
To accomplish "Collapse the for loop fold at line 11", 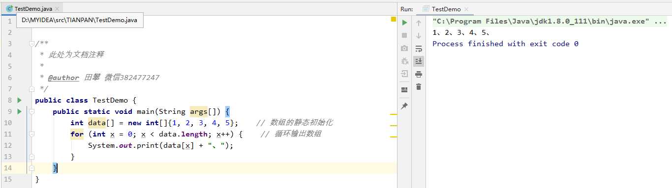I will pyautogui.click(x=31, y=134).
